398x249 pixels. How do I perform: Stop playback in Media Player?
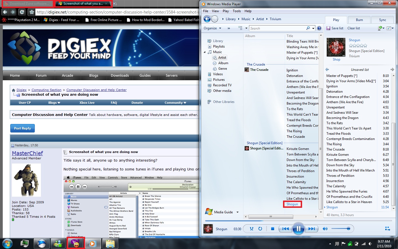[x=273, y=229]
